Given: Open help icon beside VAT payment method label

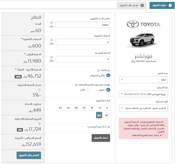Looking at the screenshot, I should click(x=76, y=85).
